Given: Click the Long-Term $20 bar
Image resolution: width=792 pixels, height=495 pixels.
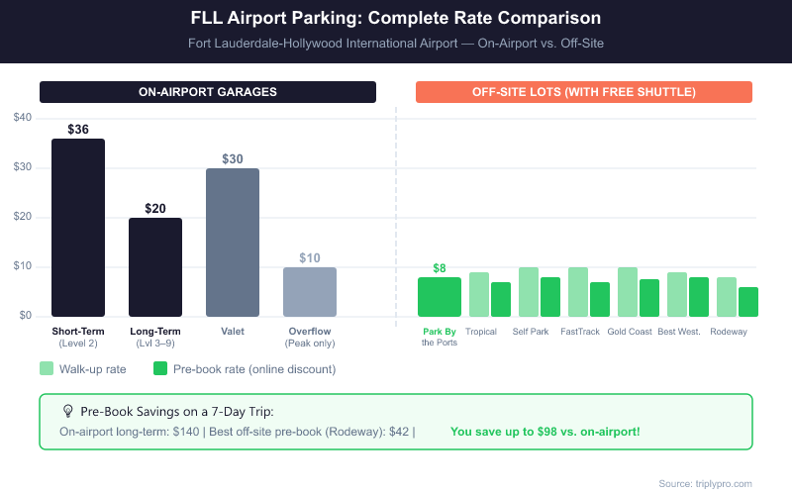Looking at the screenshot, I should pyautogui.click(x=155, y=267).
